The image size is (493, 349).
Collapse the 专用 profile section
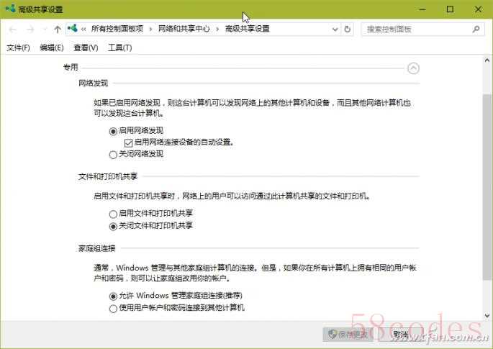click(413, 68)
